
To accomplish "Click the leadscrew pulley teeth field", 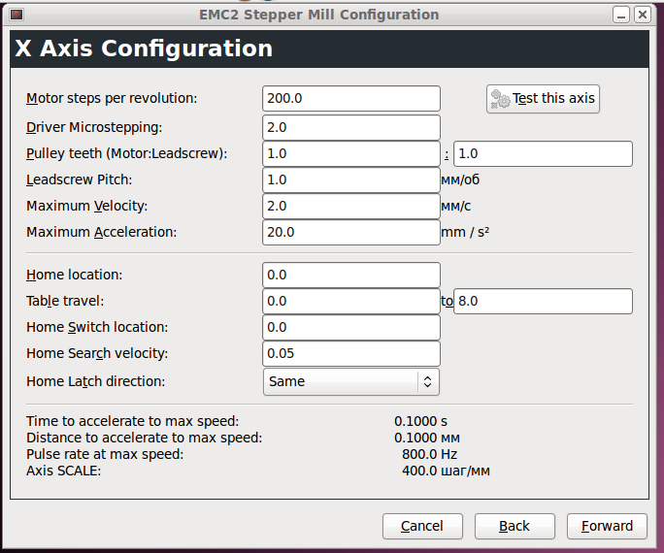I will click(x=543, y=153).
